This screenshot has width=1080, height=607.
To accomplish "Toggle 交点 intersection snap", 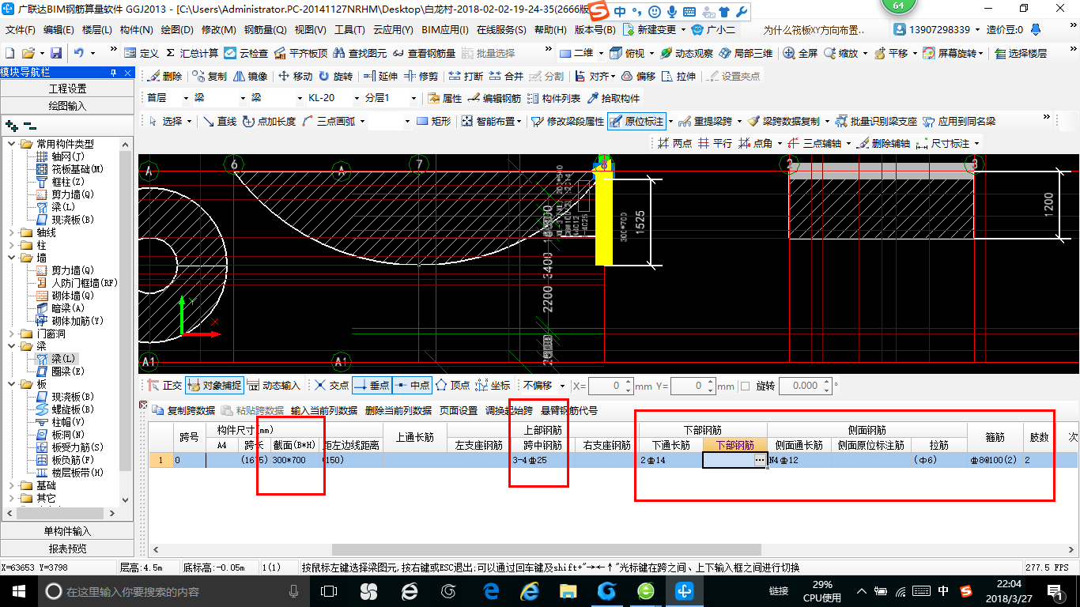I will tap(330, 386).
